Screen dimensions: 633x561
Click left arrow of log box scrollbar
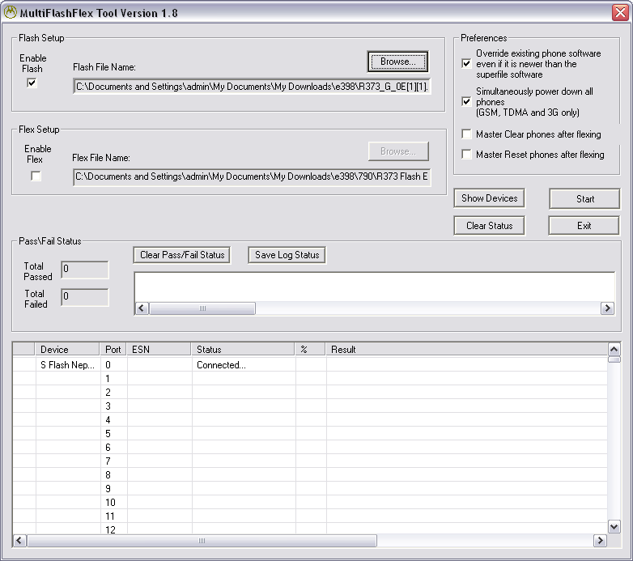[142, 308]
